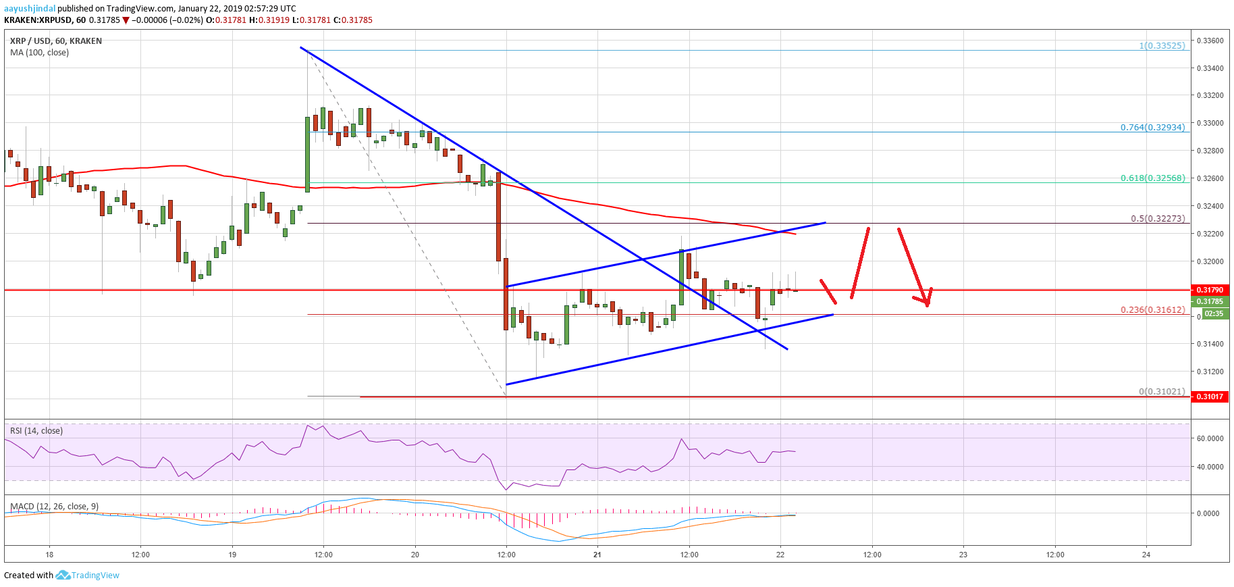Click the KRAKEN:XRPUSD, 60 symbol text
1234x587 pixels.
pyautogui.click(x=45, y=20)
